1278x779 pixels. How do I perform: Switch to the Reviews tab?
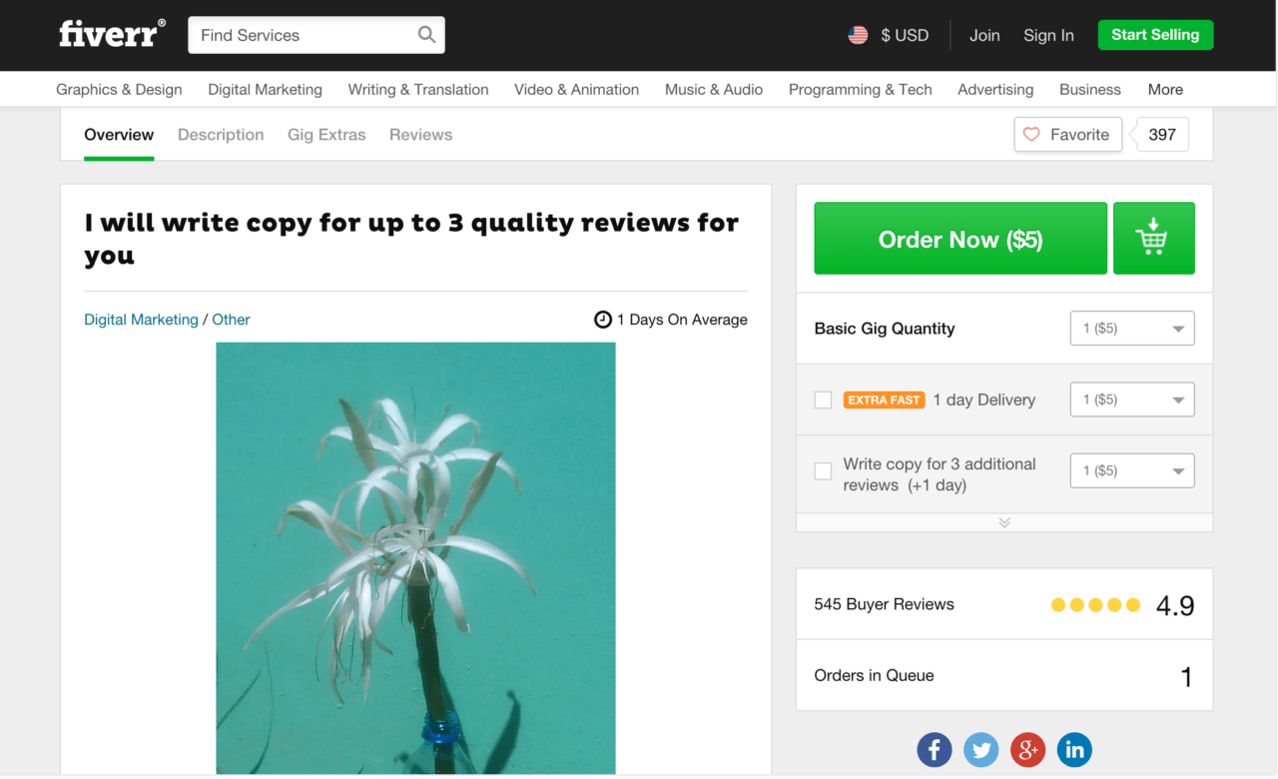coord(420,135)
